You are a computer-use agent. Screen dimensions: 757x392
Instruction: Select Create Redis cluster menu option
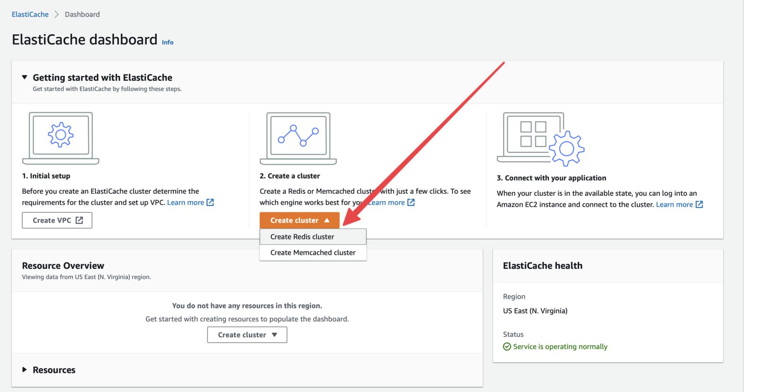pyautogui.click(x=313, y=236)
